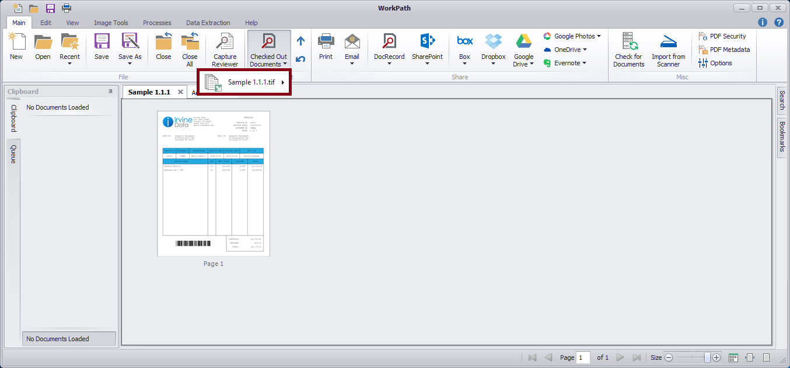This screenshot has width=790, height=368.
Task: Open the DocRecord dropdown
Action: point(389,64)
